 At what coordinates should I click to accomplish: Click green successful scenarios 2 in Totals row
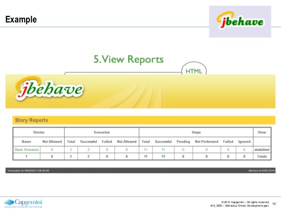(x=89, y=156)
